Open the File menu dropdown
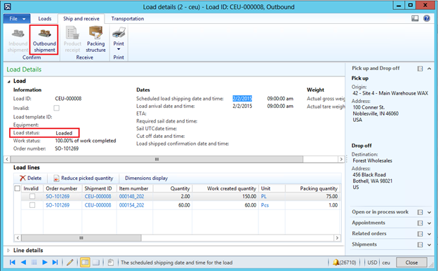 (x=17, y=19)
